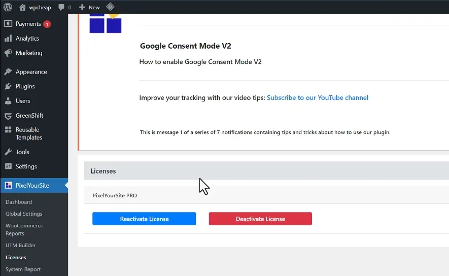449x276 pixels.
Task: Open Global Settings submenu item
Action: [x=24, y=214]
